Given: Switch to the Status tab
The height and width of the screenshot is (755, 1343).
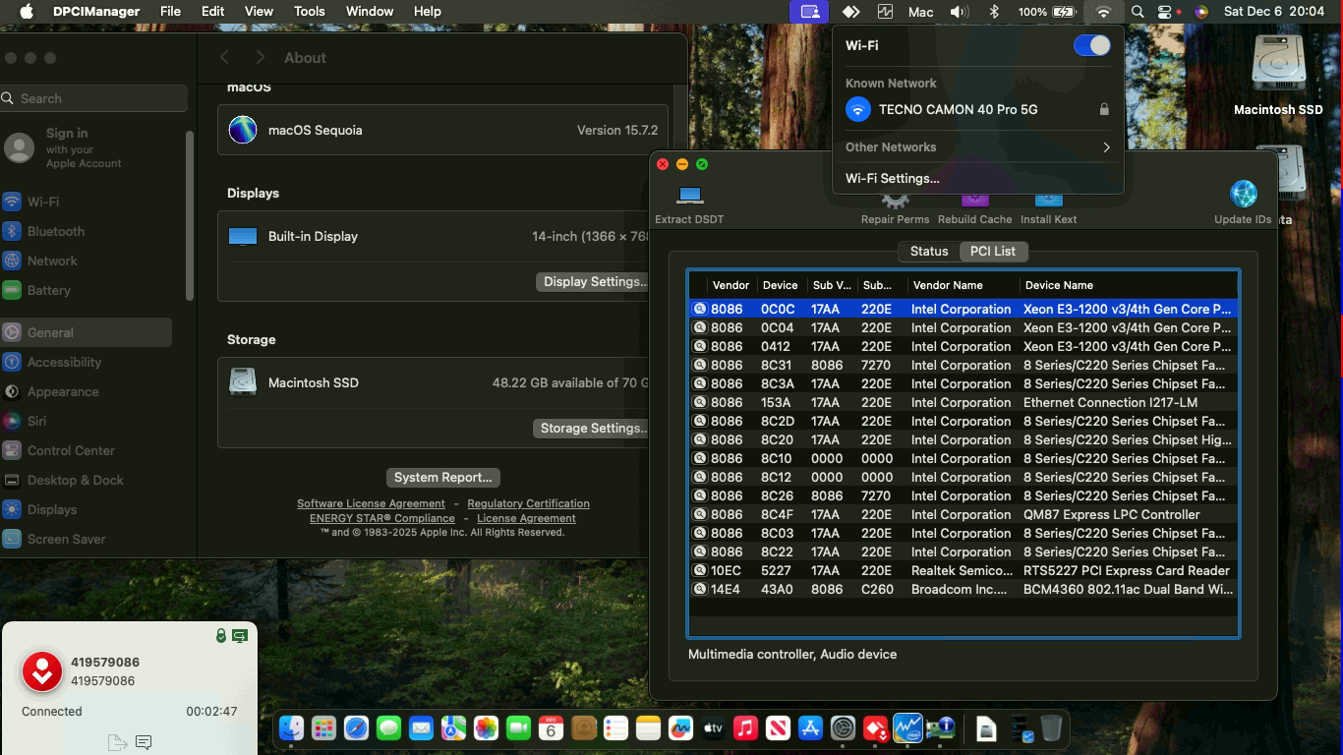Looking at the screenshot, I should point(928,252).
